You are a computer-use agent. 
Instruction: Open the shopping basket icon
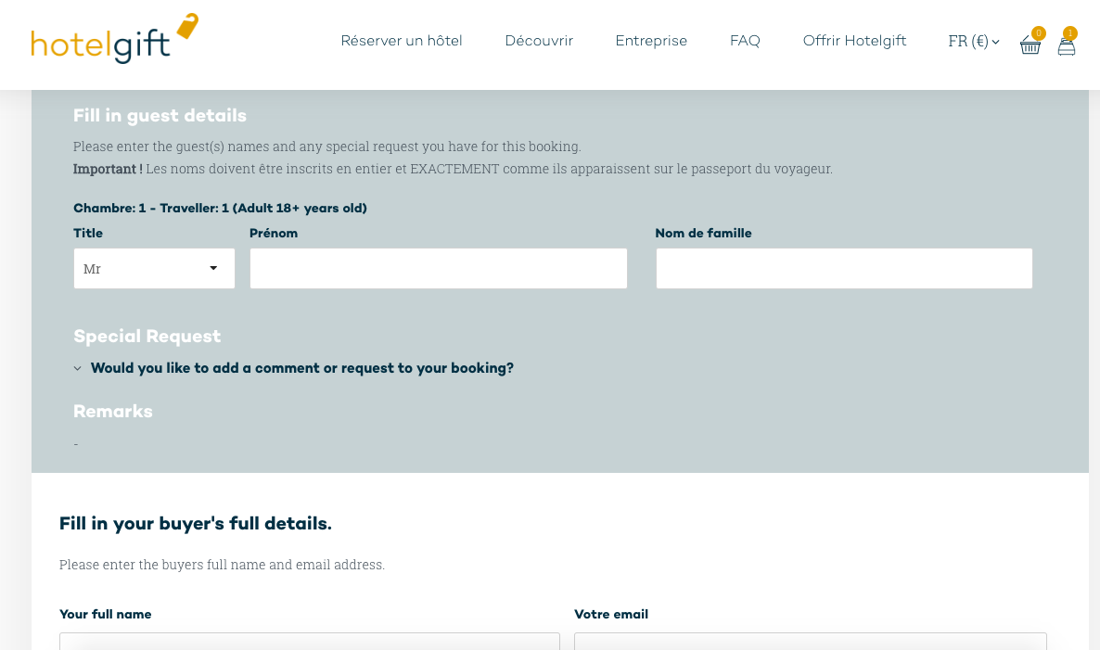pyautogui.click(x=1030, y=45)
